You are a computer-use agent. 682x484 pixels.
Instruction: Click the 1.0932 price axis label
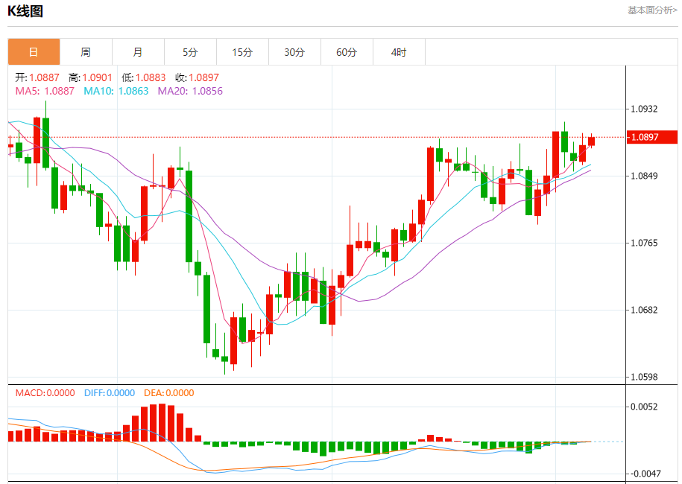(644, 109)
